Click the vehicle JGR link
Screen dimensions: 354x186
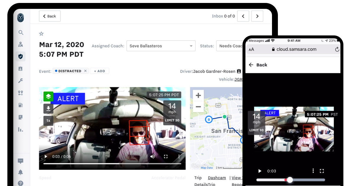[238, 79]
